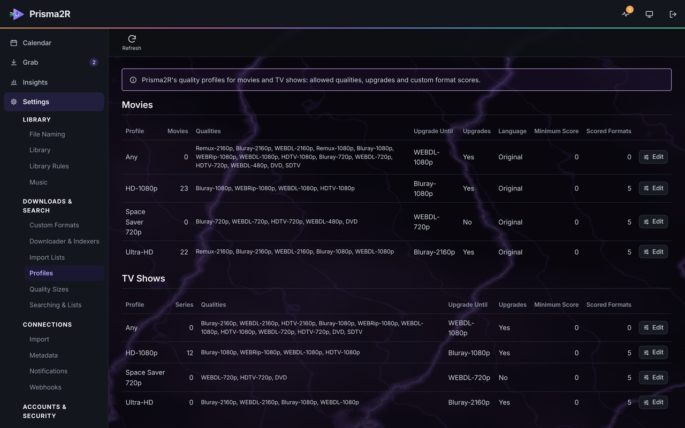The image size is (685, 428).
Task: Open Downloader & Indexers page
Action: tap(64, 241)
